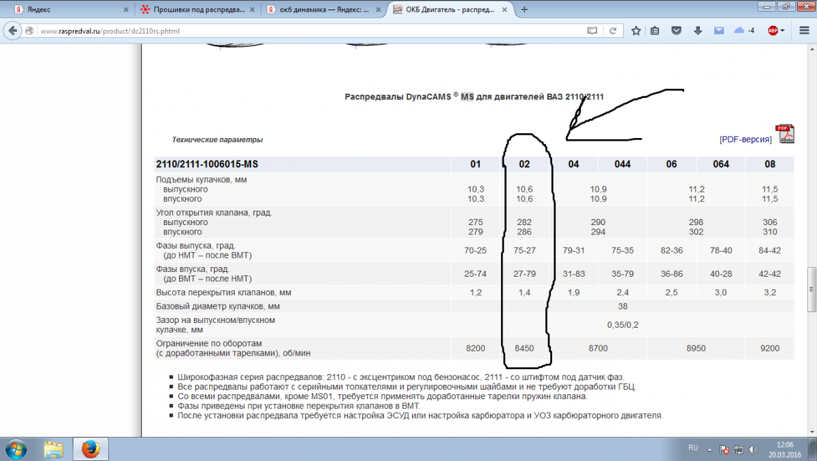This screenshot has width=817, height=461.
Task: Click exhaust phase value 75-27
Action: click(525, 250)
